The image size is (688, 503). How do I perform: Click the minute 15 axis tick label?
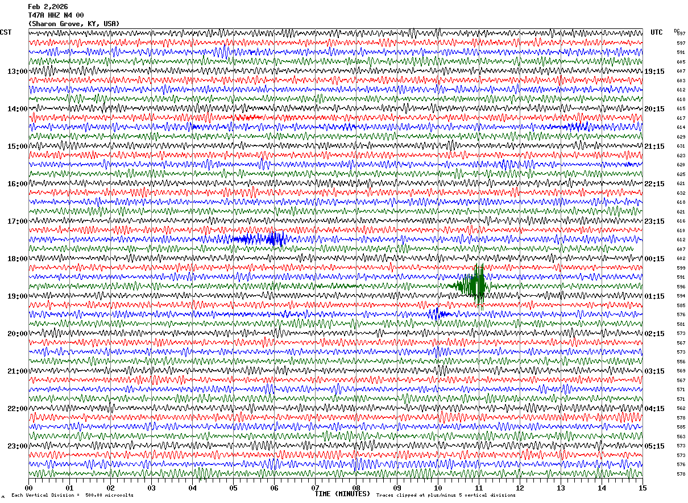(x=643, y=488)
